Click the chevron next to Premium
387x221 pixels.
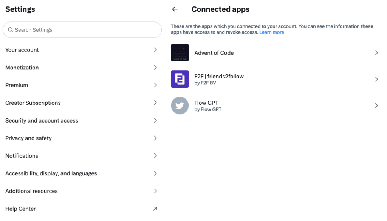point(155,85)
